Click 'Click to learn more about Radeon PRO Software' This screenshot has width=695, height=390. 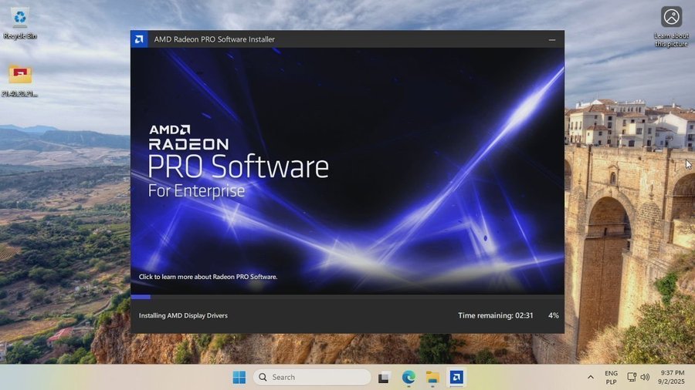point(208,277)
